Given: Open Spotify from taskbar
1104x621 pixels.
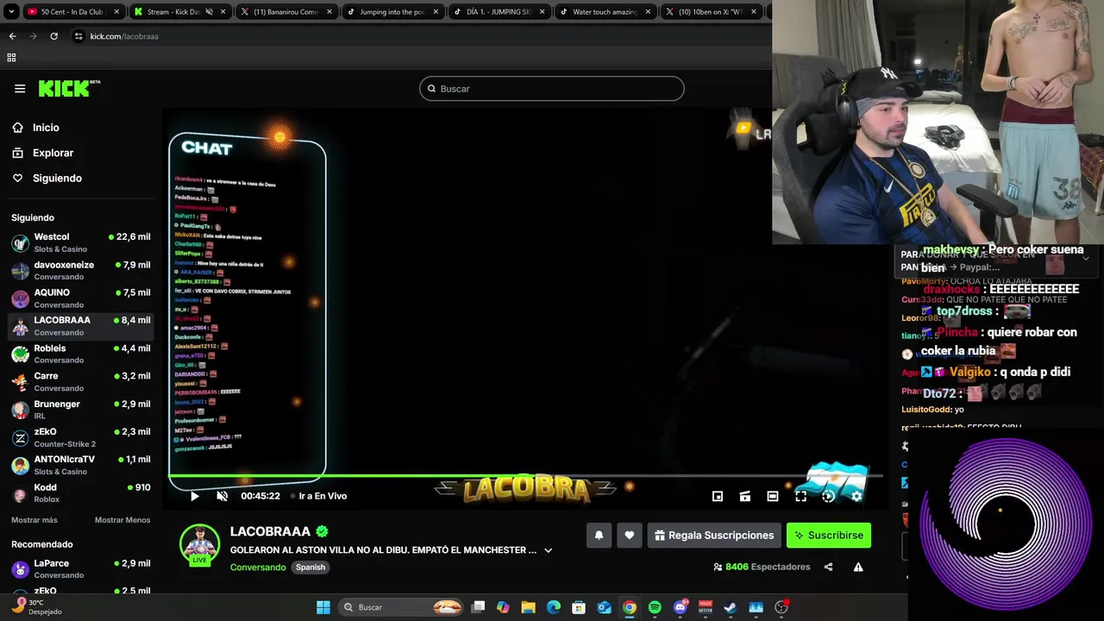Looking at the screenshot, I should [655, 607].
